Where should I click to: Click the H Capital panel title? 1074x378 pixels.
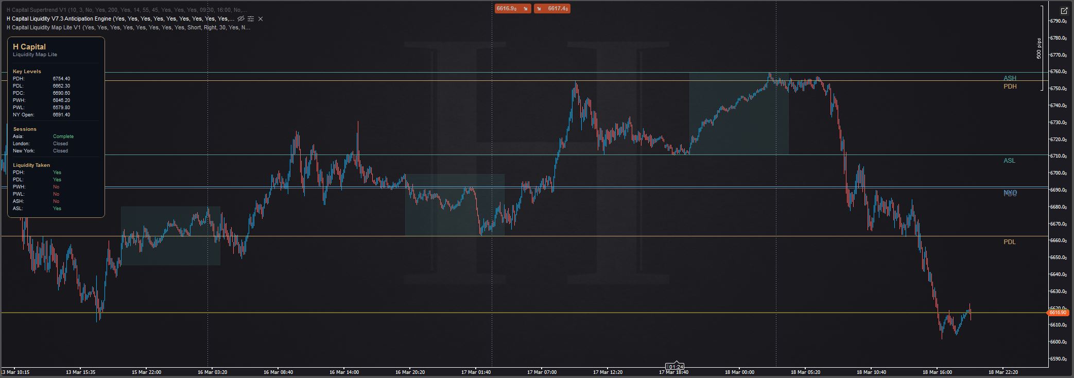[x=29, y=47]
